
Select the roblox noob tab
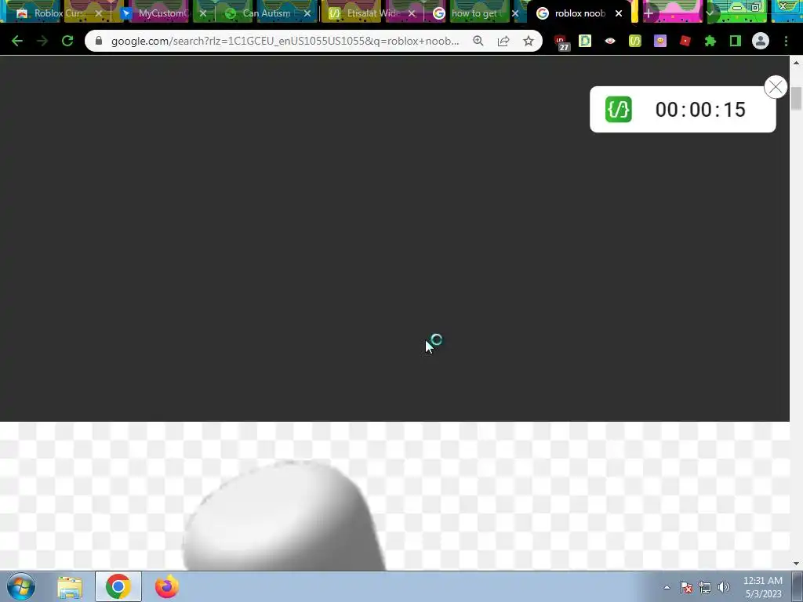579,13
